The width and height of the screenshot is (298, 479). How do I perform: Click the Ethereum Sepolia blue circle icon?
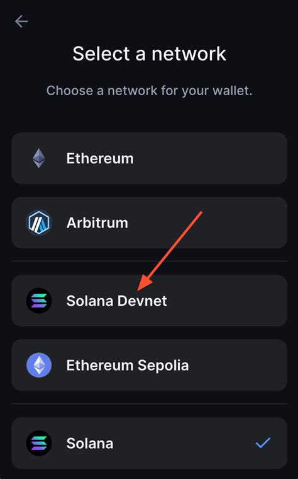pos(39,365)
